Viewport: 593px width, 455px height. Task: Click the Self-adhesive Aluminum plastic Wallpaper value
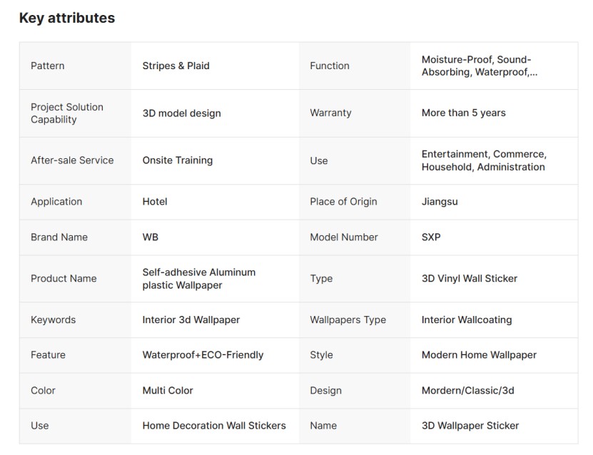(198, 279)
